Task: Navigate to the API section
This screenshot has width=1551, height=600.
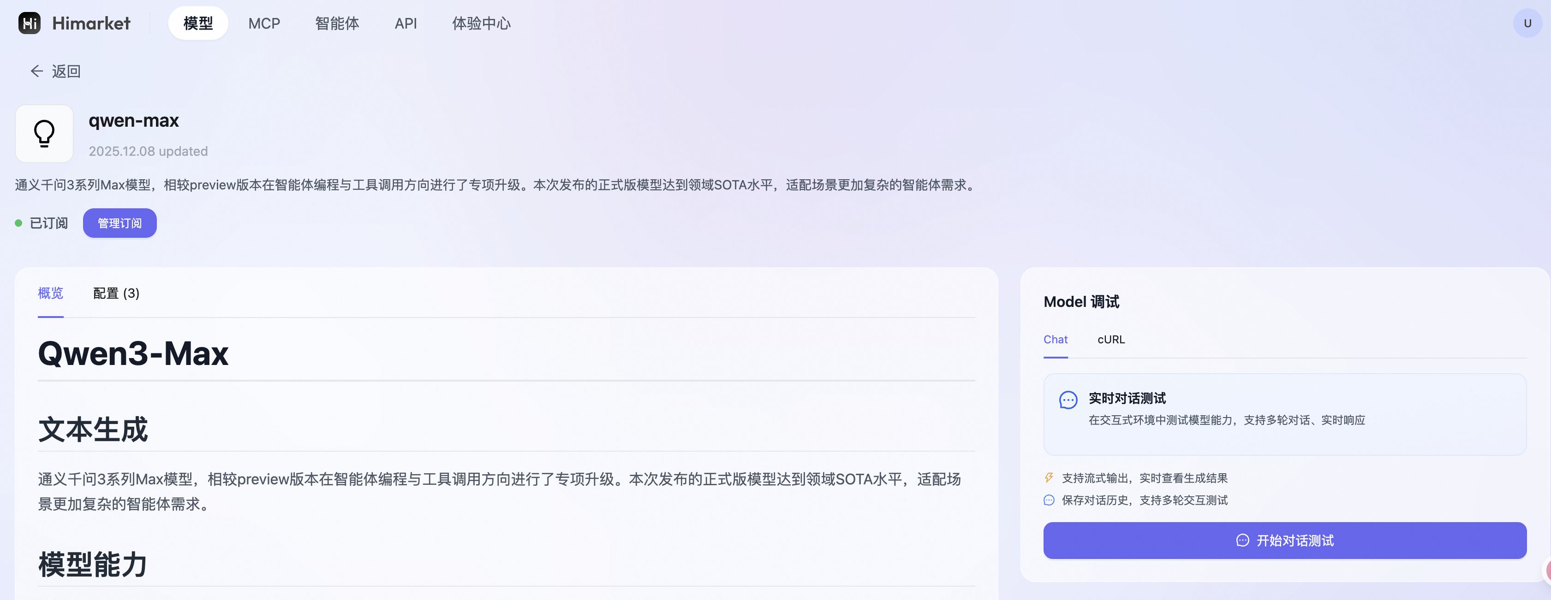Action: point(405,24)
